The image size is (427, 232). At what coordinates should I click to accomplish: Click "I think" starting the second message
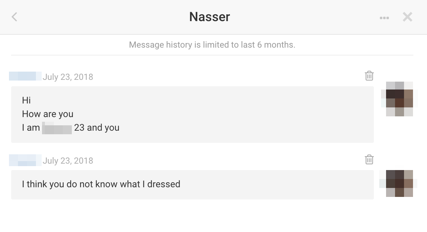(x=34, y=184)
